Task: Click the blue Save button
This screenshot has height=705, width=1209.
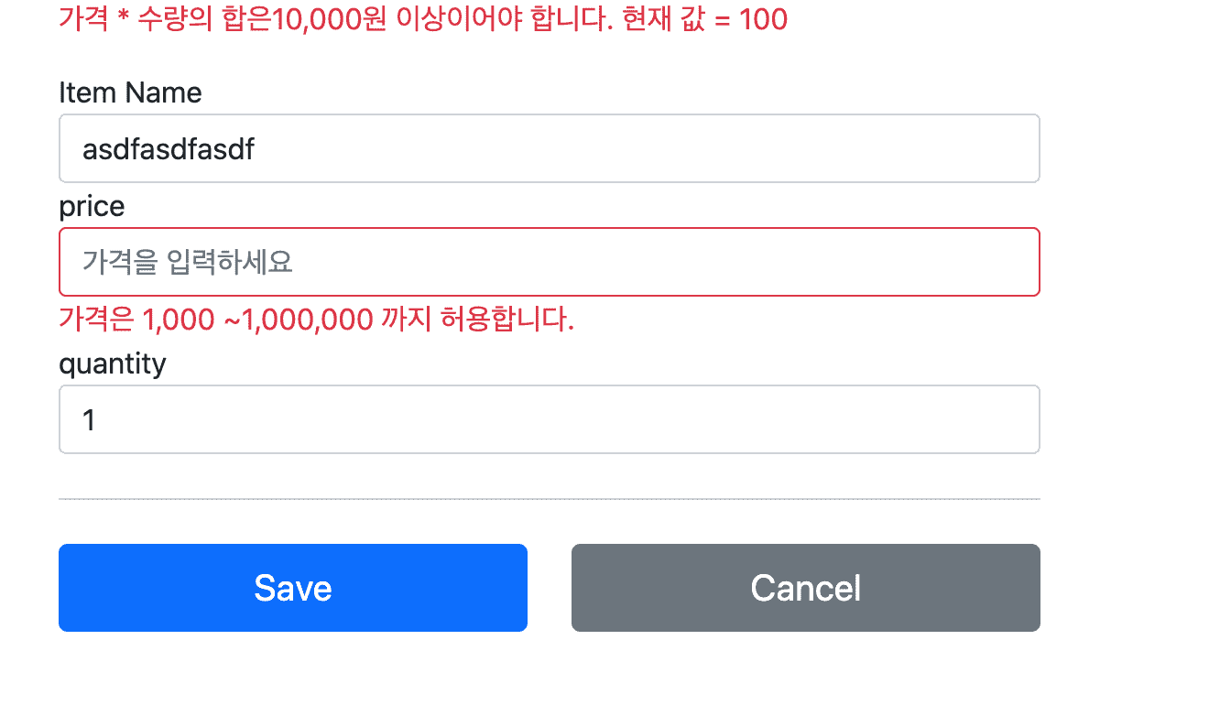Action: (293, 588)
